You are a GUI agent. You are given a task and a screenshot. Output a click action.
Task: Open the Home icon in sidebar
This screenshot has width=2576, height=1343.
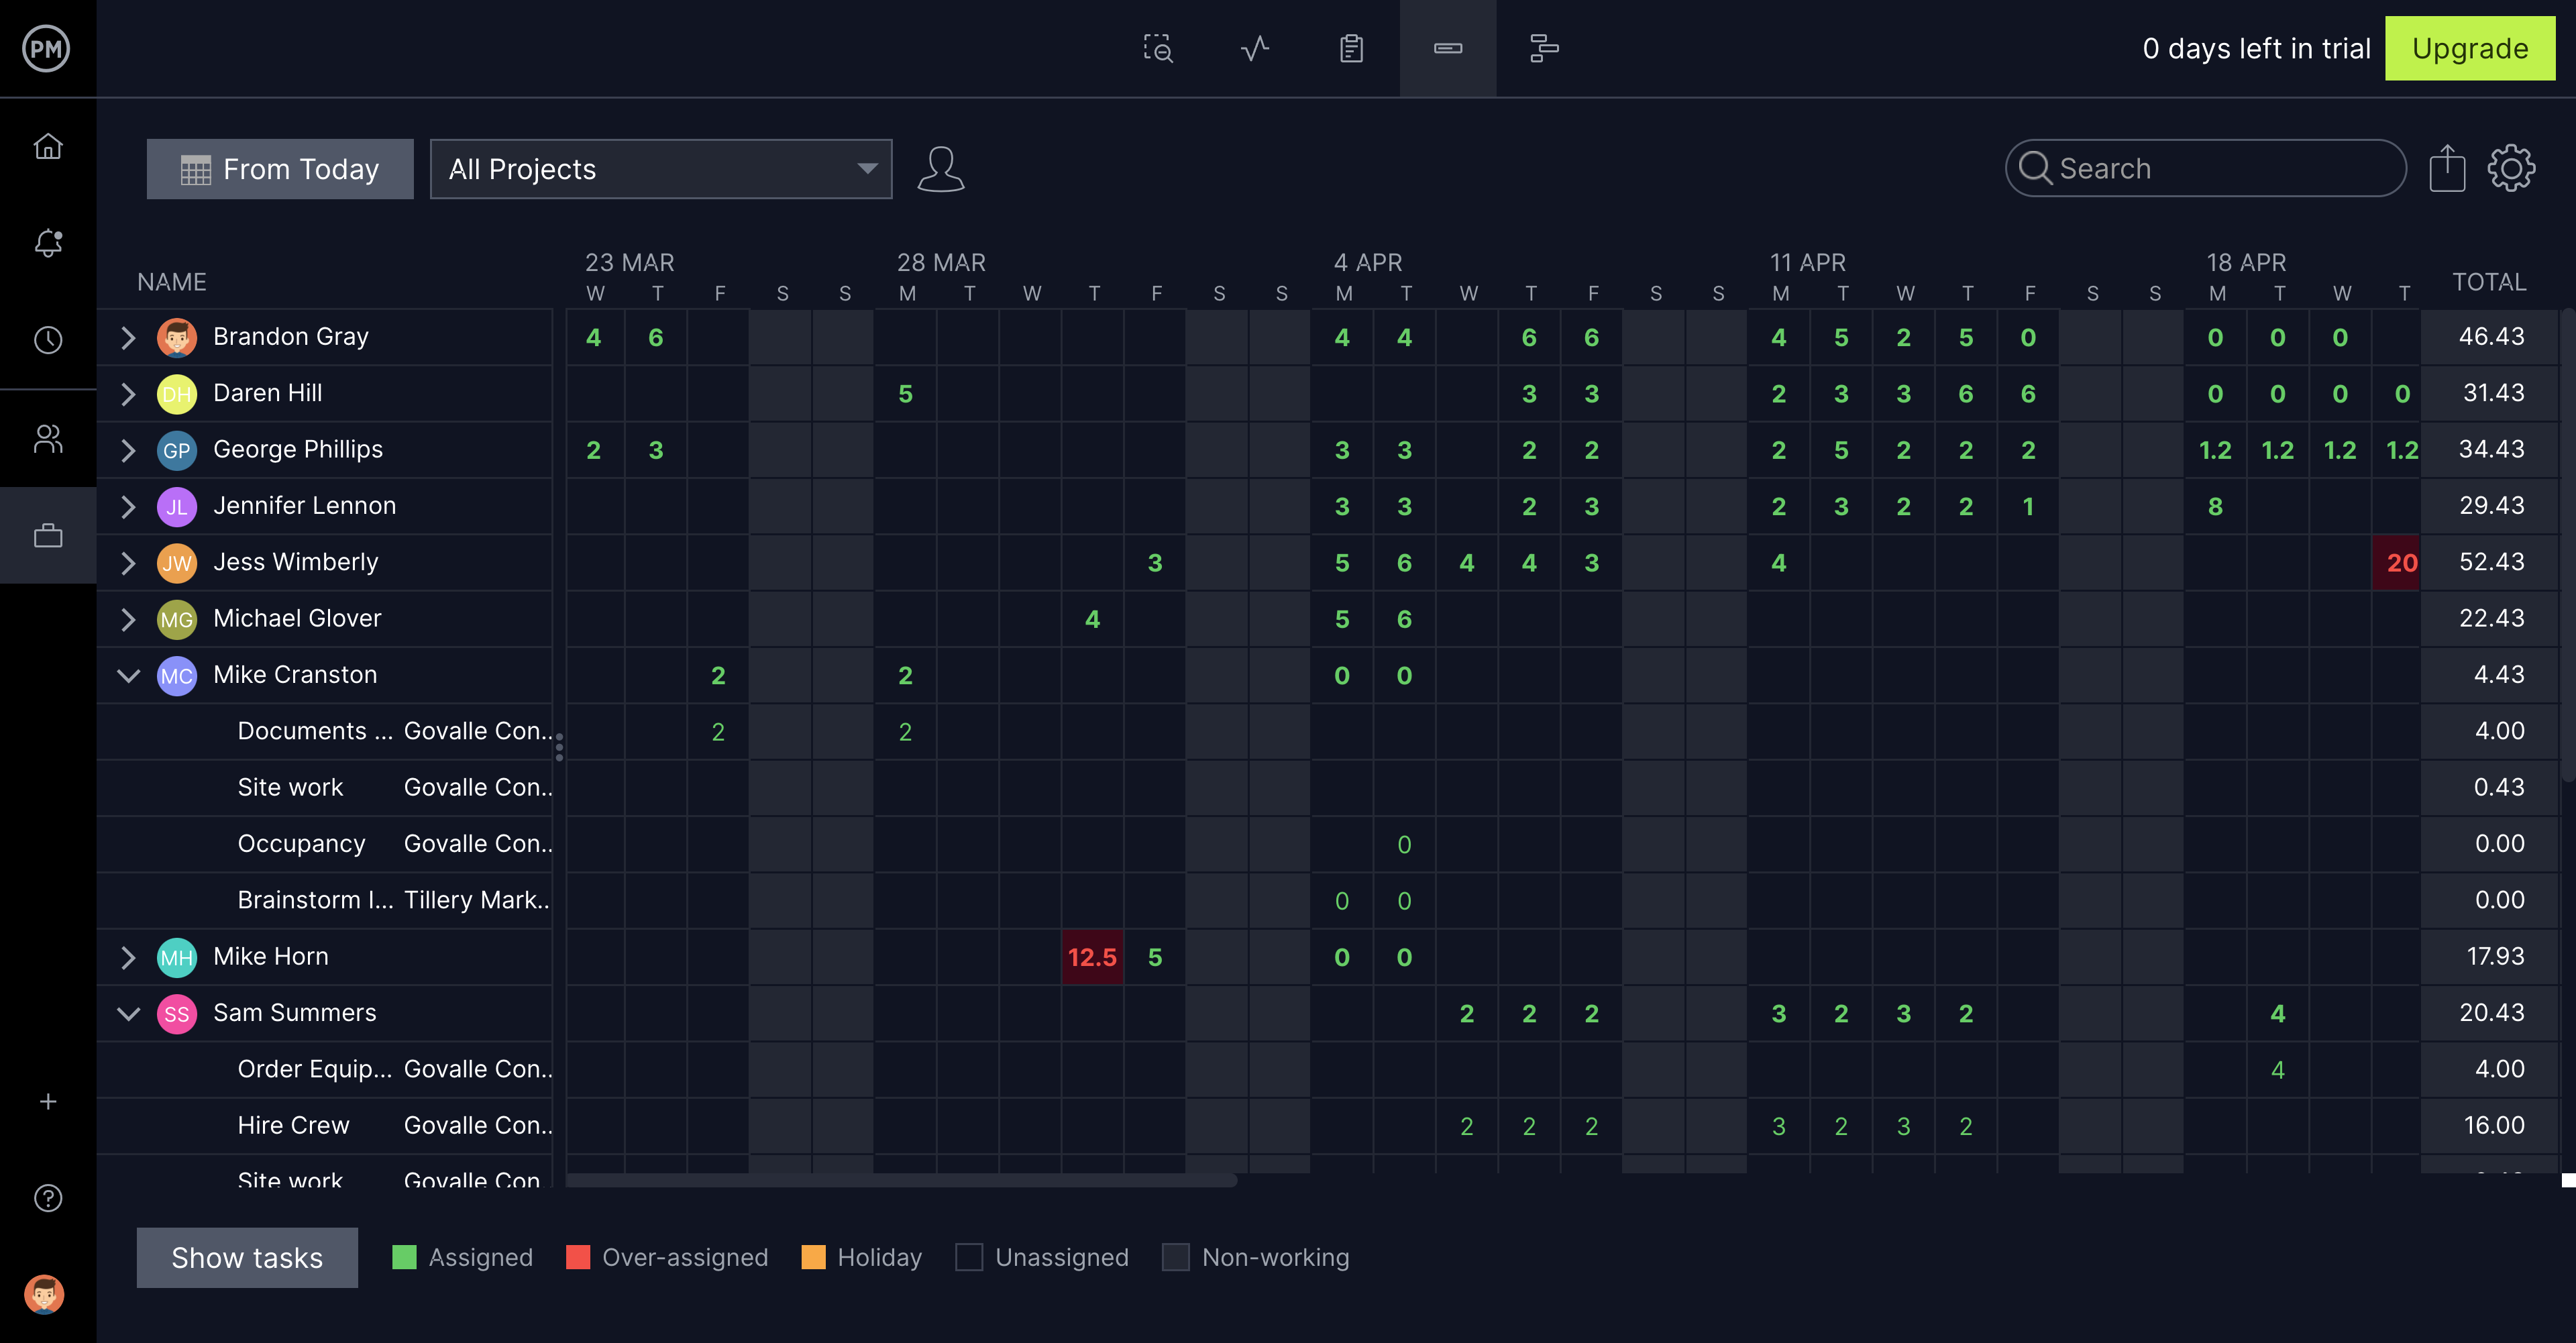(48, 146)
